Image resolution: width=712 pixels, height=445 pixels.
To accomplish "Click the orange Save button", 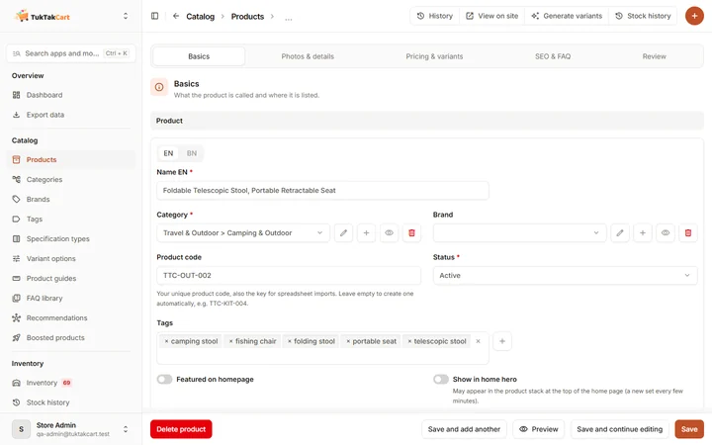I will (689, 429).
